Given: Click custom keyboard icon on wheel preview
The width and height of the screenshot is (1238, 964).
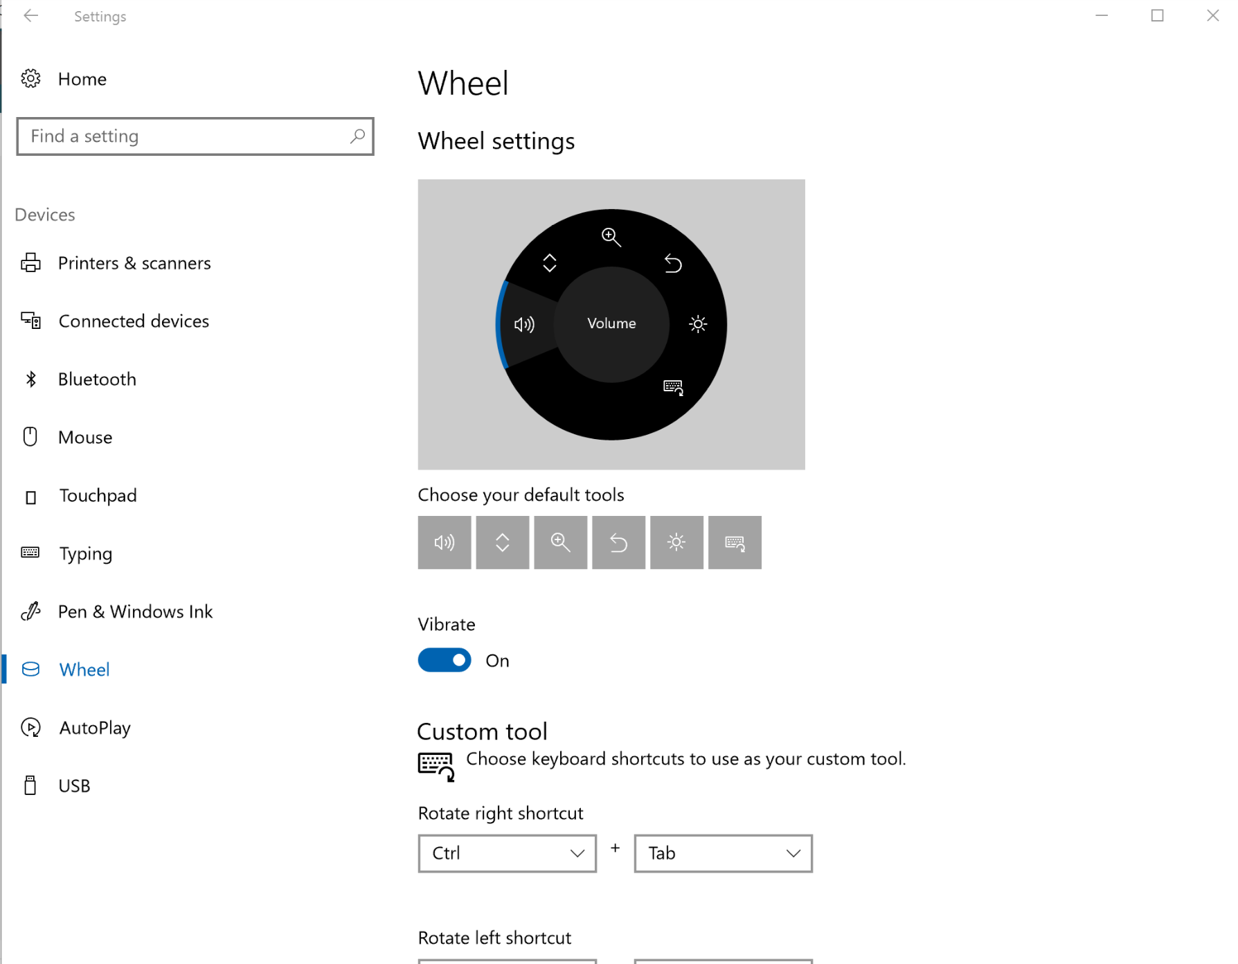Looking at the screenshot, I should click(x=673, y=387).
